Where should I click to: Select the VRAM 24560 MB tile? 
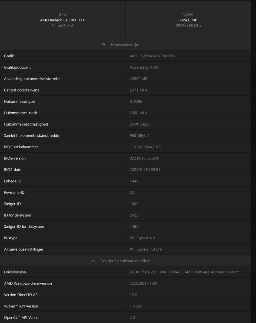click(188, 20)
